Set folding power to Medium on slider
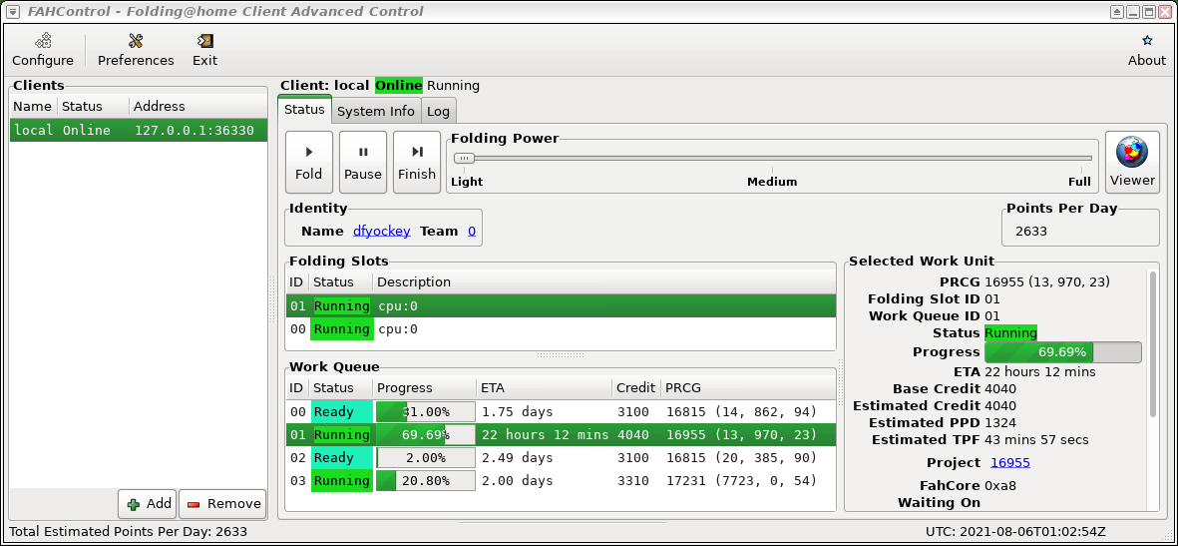The image size is (1178, 546). (772, 158)
